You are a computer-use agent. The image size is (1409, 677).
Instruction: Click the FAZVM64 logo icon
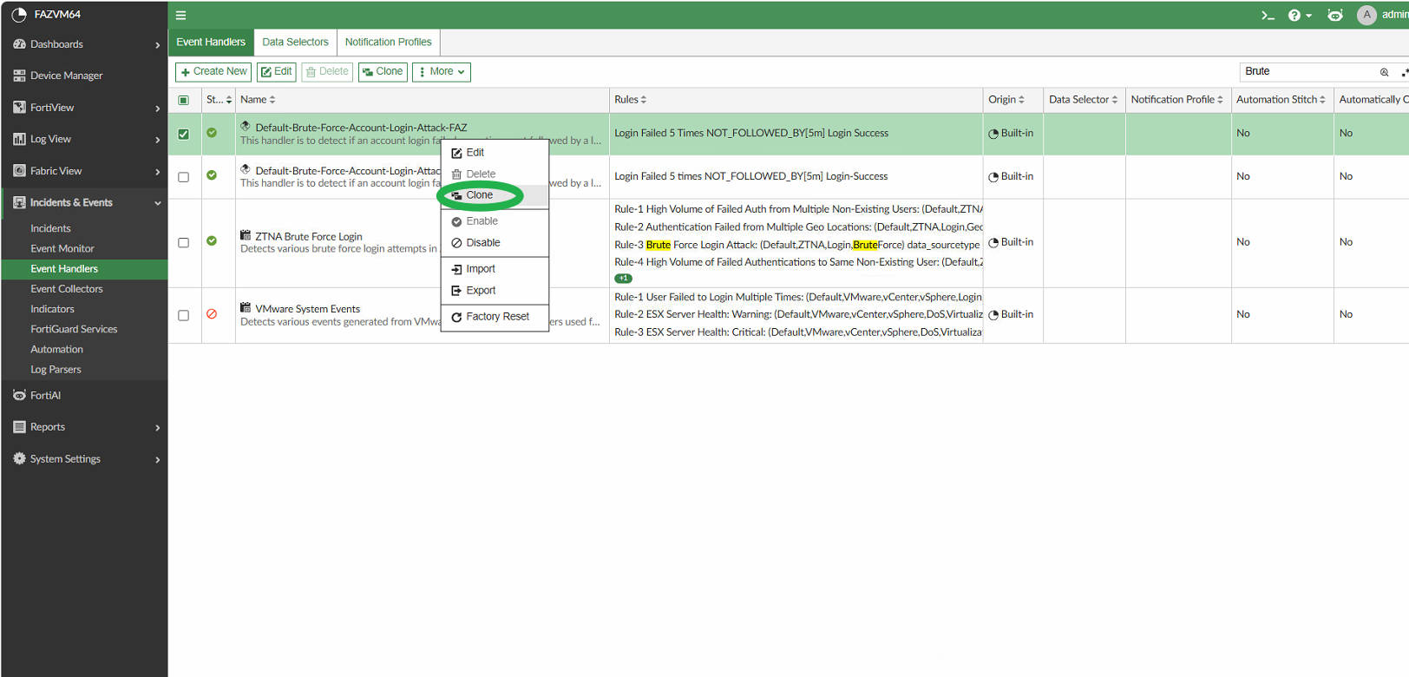pyautogui.click(x=19, y=15)
